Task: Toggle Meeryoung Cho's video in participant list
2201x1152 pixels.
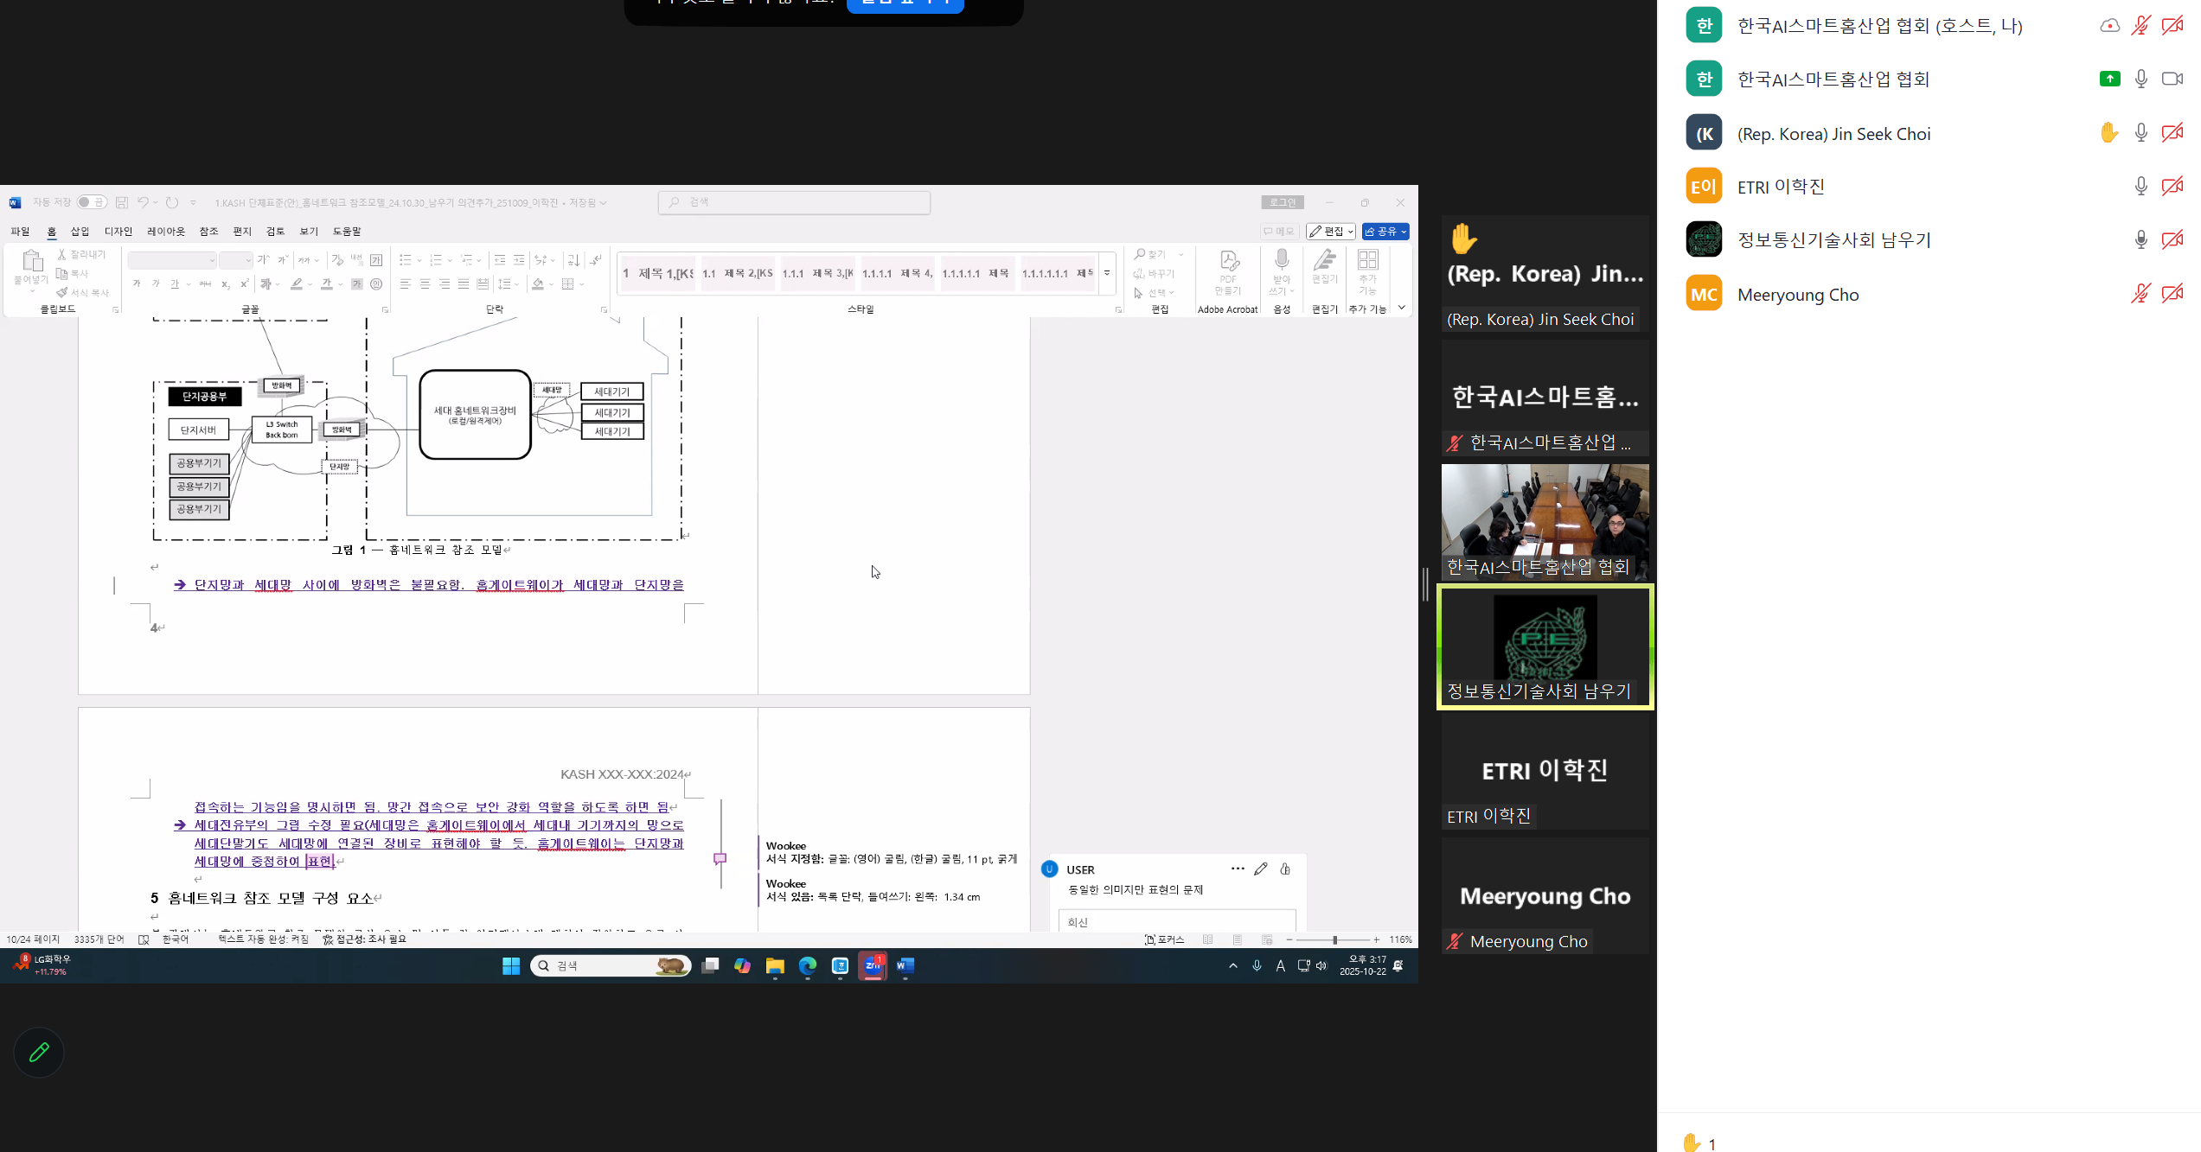Action: click(x=2172, y=294)
